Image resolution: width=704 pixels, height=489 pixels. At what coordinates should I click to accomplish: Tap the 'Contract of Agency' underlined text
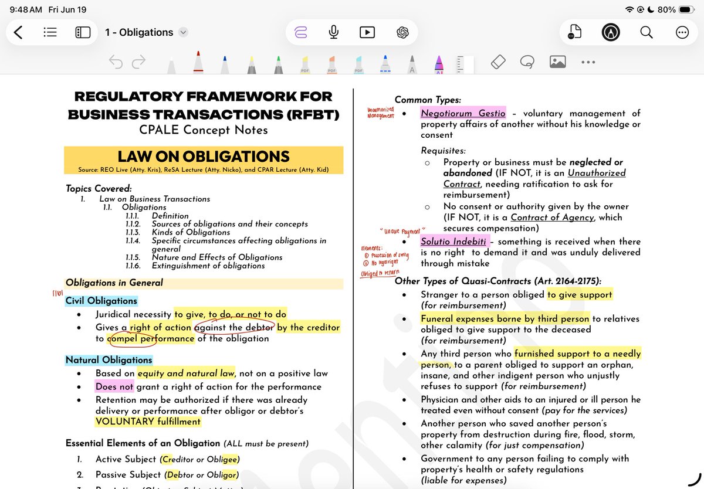553,218
